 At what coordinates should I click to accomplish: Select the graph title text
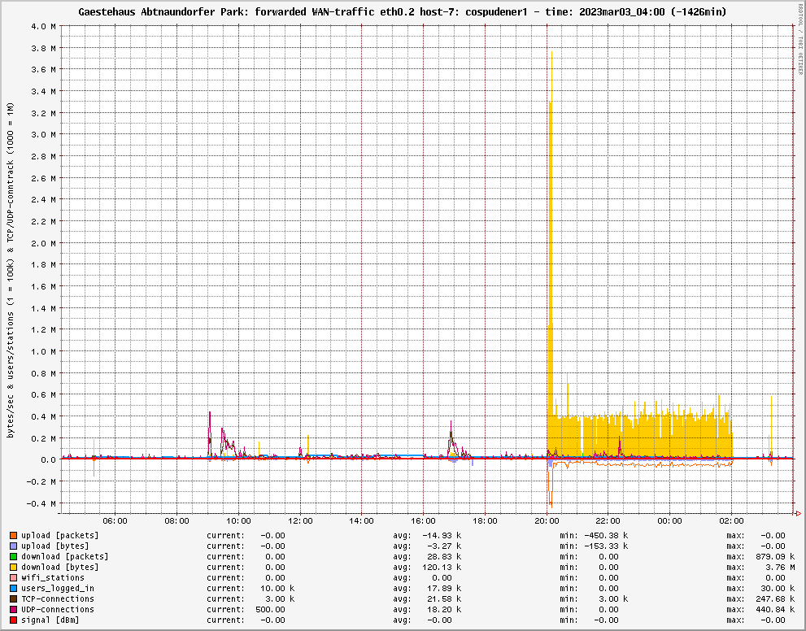(403, 11)
